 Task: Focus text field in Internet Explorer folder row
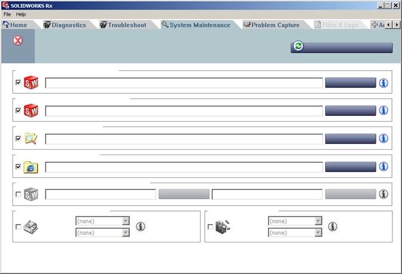pyautogui.click(x=184, y=167)
